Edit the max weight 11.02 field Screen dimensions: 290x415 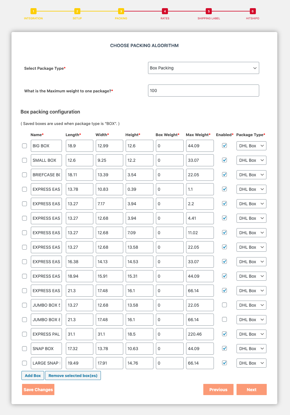click(200, 233)
